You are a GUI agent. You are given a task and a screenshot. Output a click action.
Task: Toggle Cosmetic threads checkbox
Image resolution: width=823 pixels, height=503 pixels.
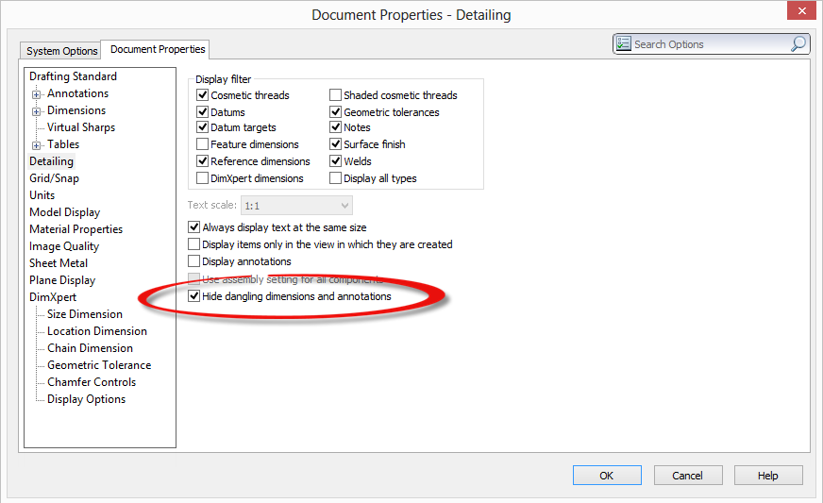tap(202, 95)
